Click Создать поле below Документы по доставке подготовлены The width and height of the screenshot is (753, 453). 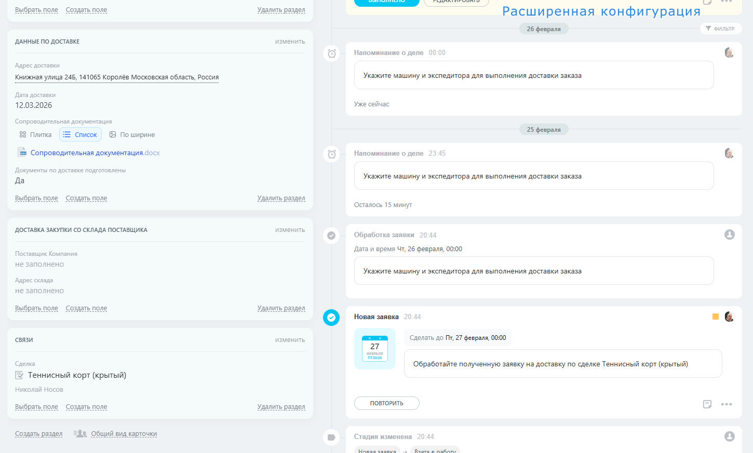click(86, 198)
